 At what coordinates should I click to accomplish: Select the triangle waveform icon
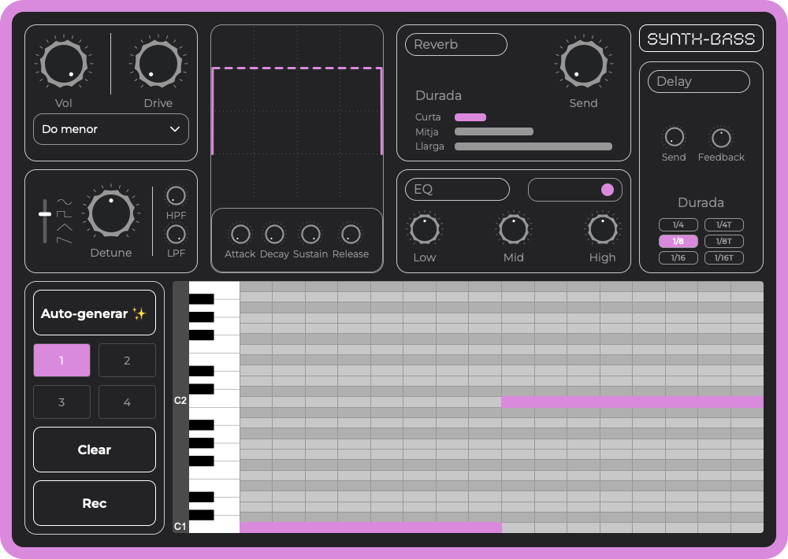tap(65, 228)
